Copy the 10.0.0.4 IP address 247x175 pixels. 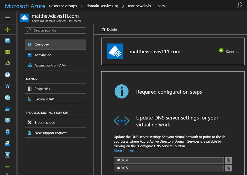(x=229, y=160)
